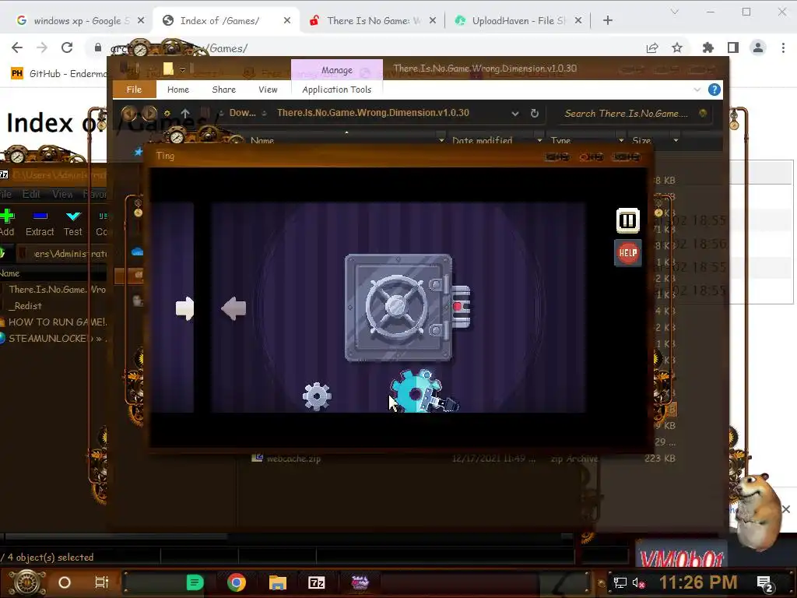
Task: Open the address bar history dropdown
Action: coord(515,114)
